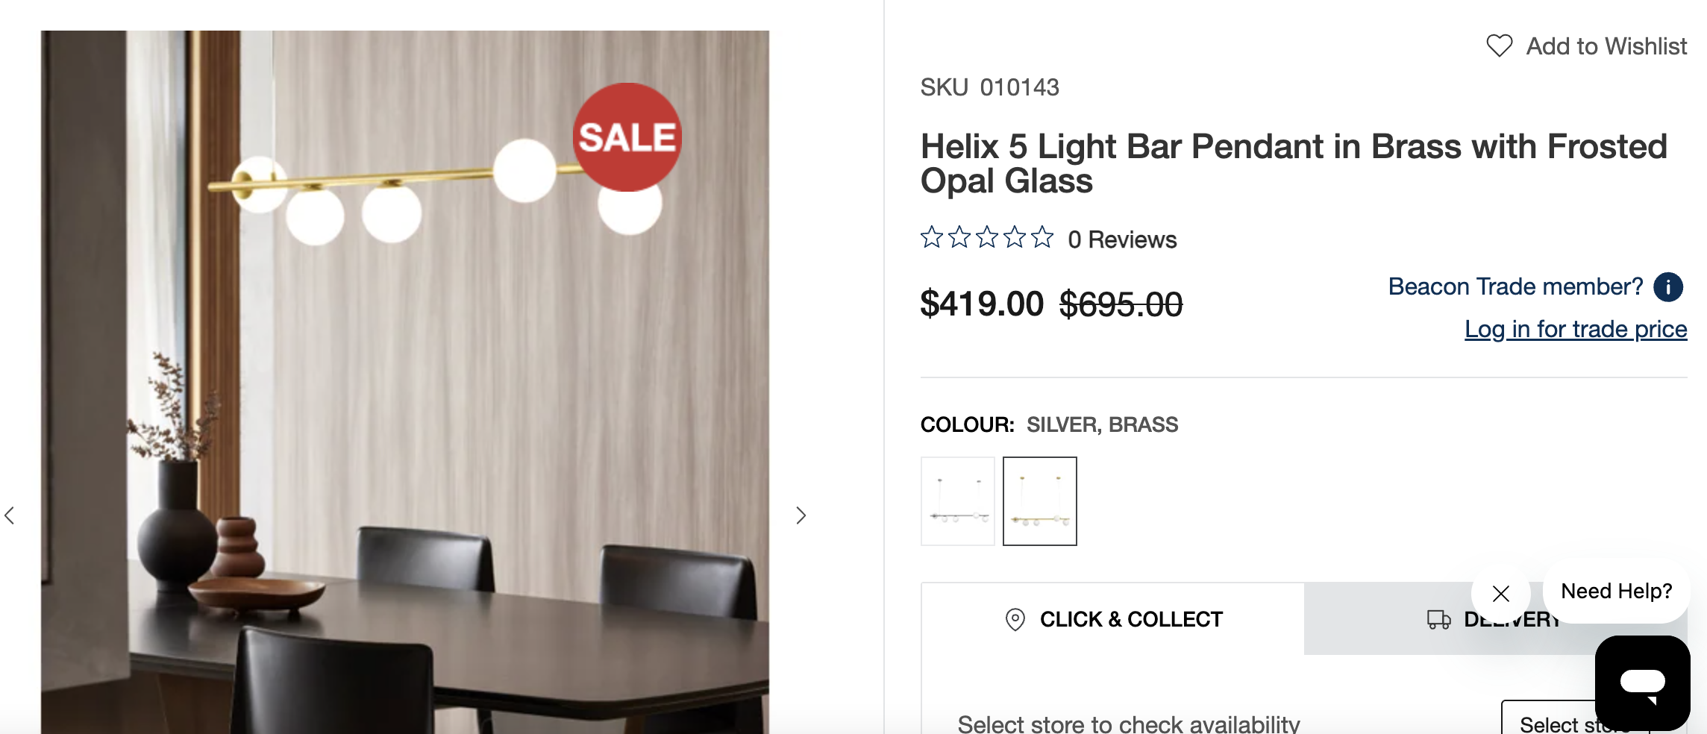The image size is (1707, 734).
Task: Open the 0 Reviews link
Action: (1122, 239)
